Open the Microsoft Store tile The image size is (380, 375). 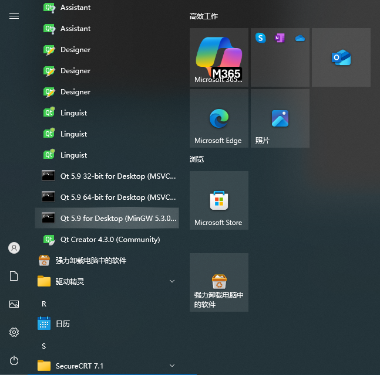pos(219,200)
